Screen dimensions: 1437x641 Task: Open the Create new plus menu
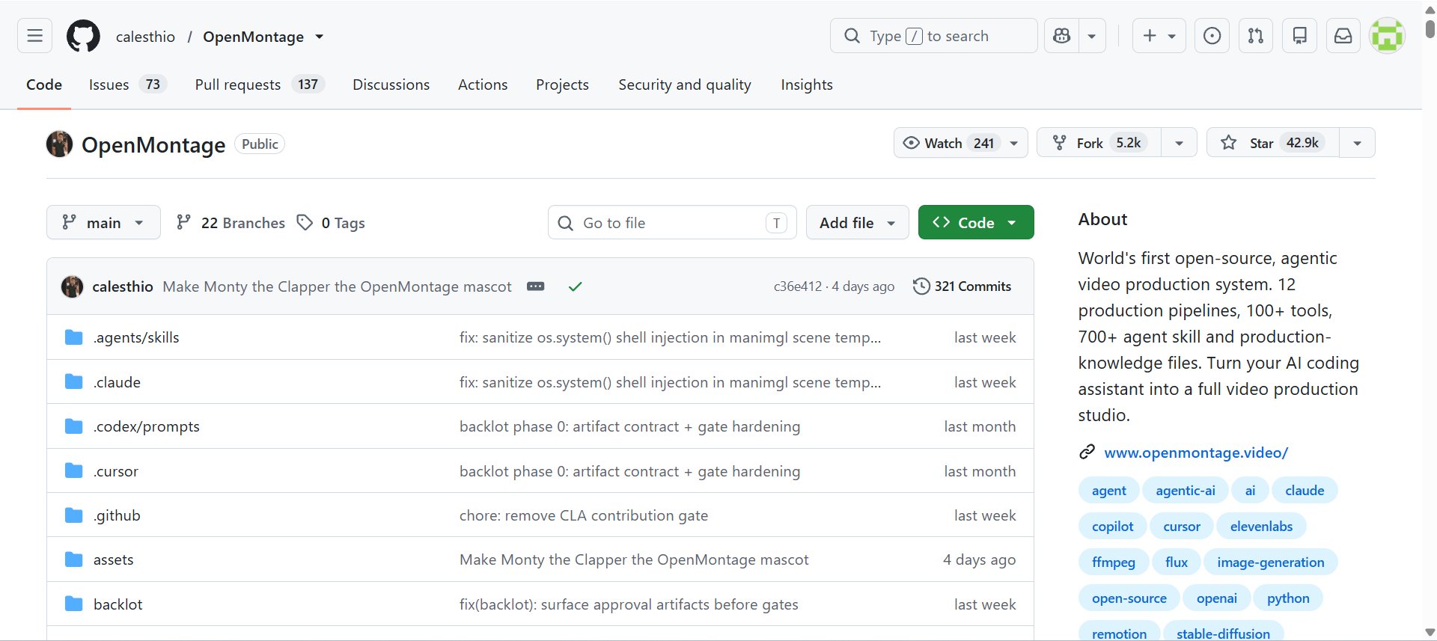click(x=1159, y=36)
